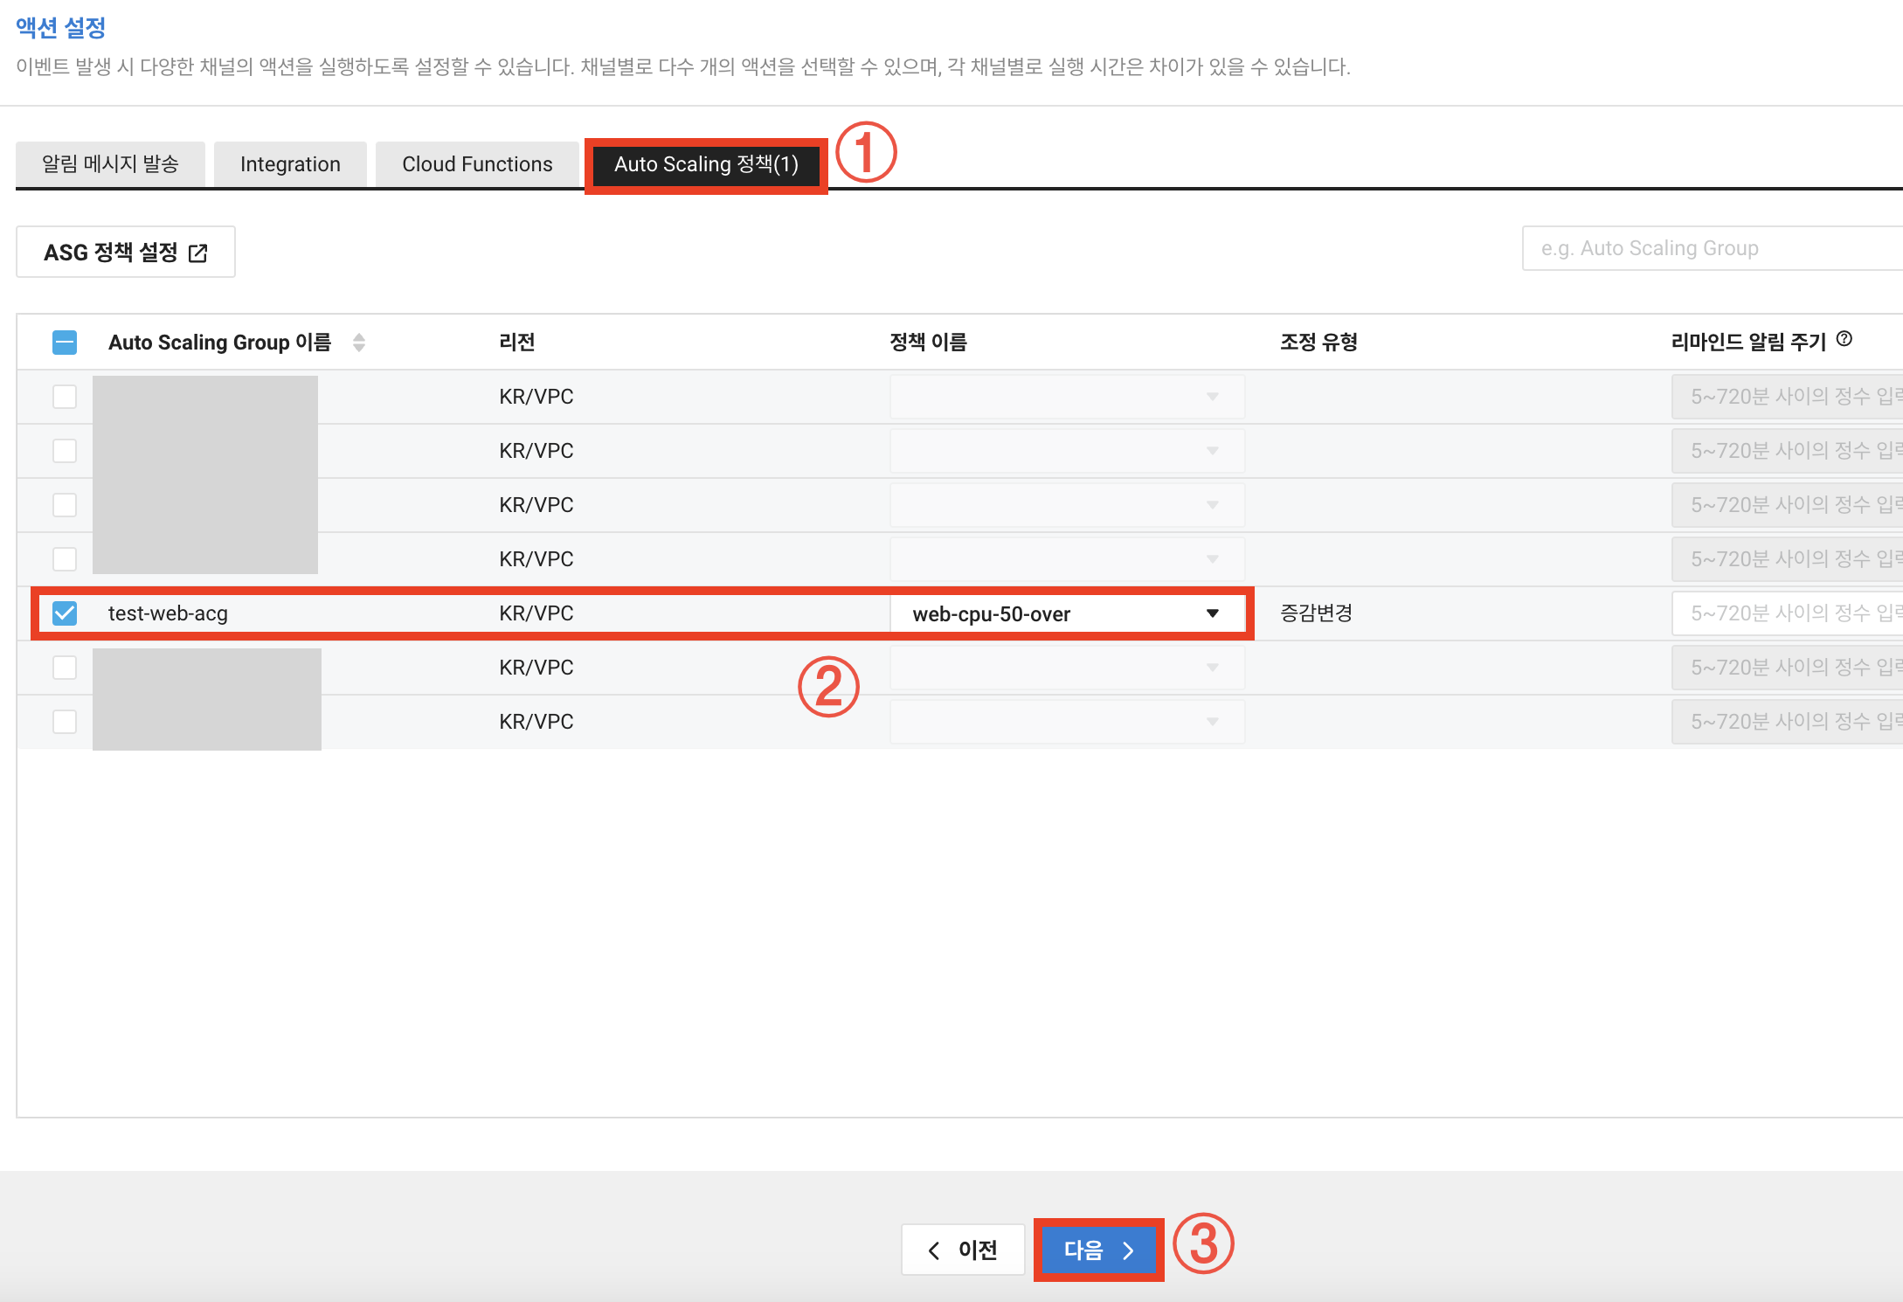The width and height of the screenshot is (1903, 1302).
Task: Uncheck the test-web-acg row checkbox
Action: (65, 613)
